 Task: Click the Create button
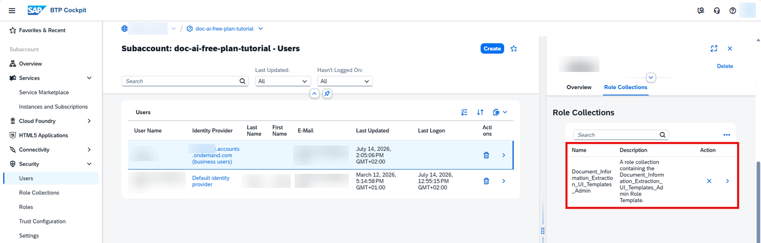(x=492, y=49)
